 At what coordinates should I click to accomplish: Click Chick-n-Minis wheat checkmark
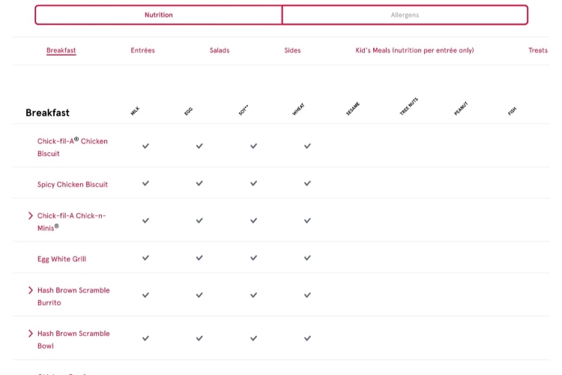pyautogui.click(x=307, y=220)
